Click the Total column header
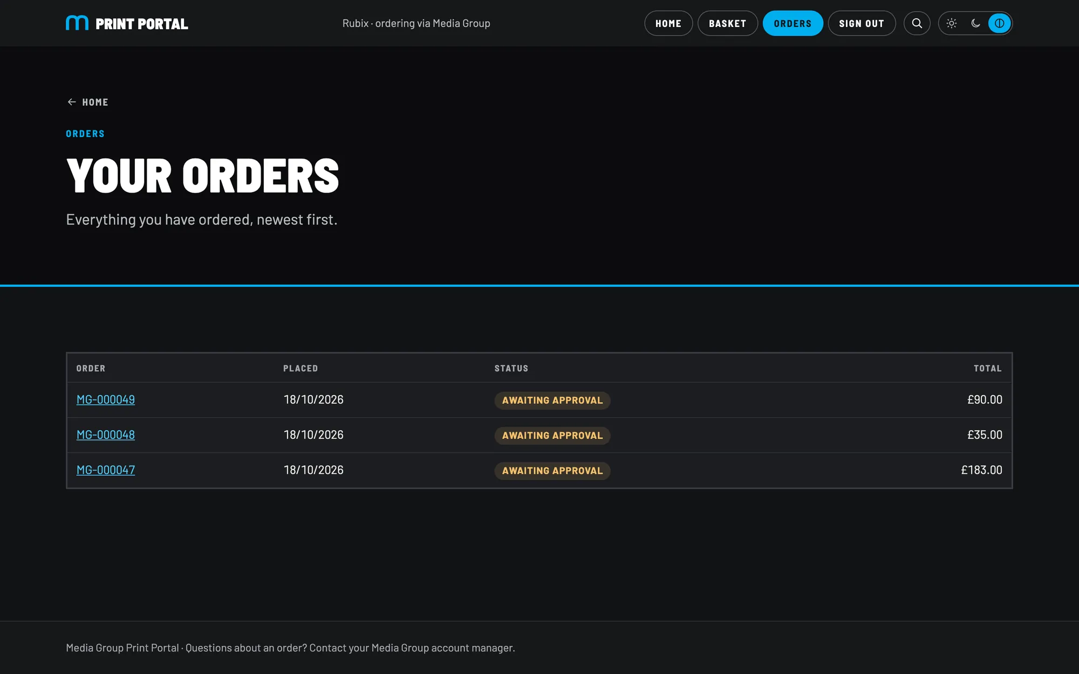 pos(988,368)
